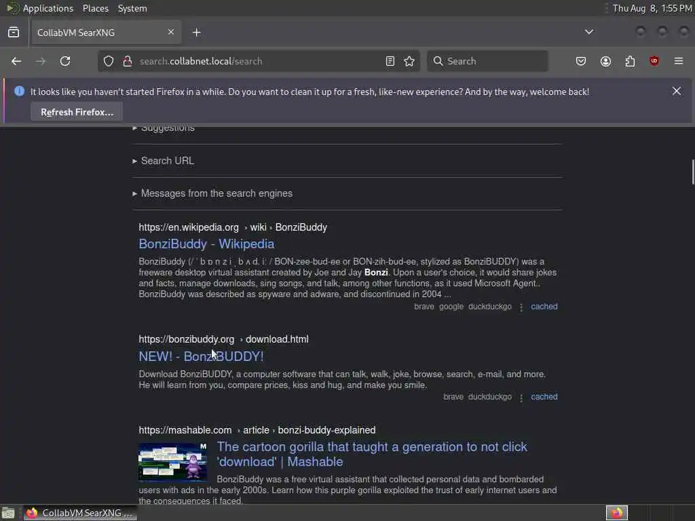
Task: Click the info icon in the notification bar
Action: [19, 92]
